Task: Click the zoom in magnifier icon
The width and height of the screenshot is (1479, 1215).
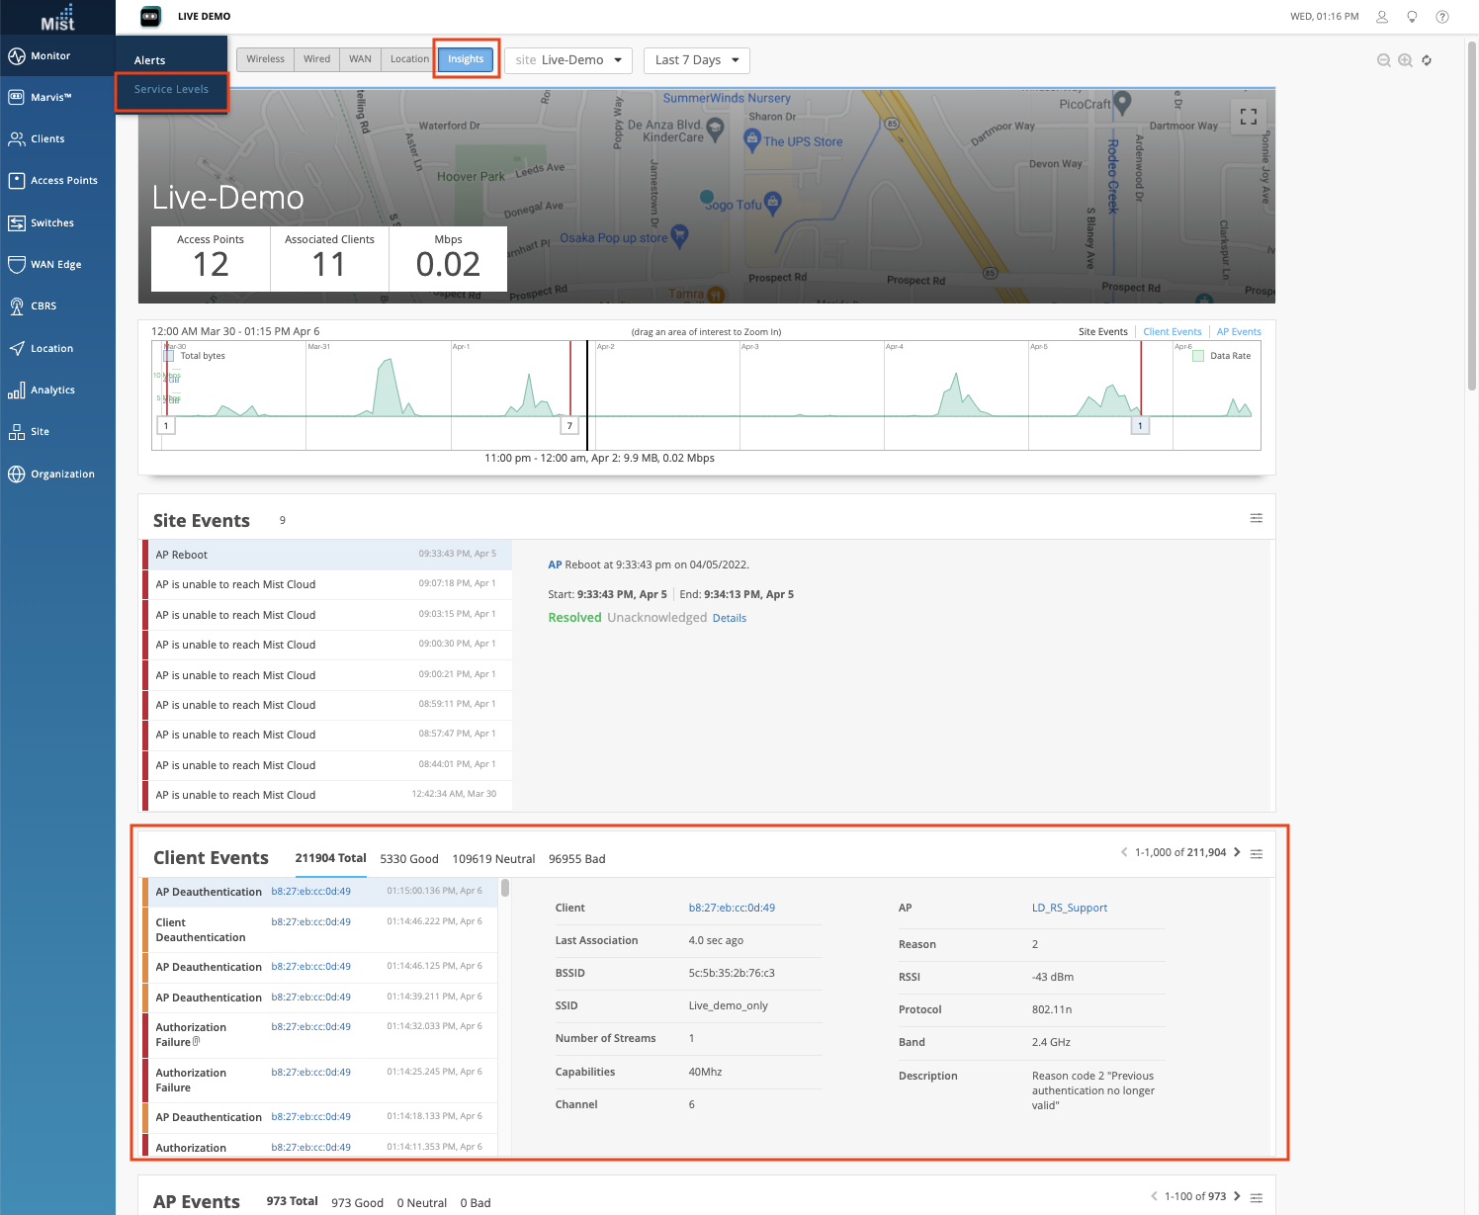Action: click(1405, 60)
